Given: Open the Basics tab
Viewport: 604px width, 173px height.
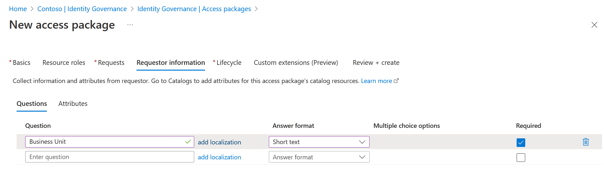Looking at the screenshot, I should pos(21,63).
